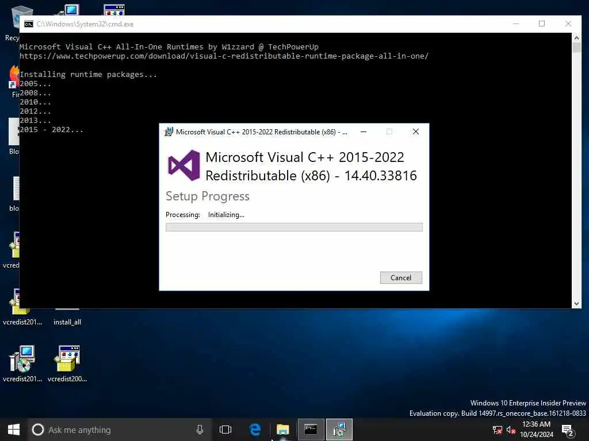Click the '2013...' line in cmd
Screen dimensions: 589x441
coord(35,121)
